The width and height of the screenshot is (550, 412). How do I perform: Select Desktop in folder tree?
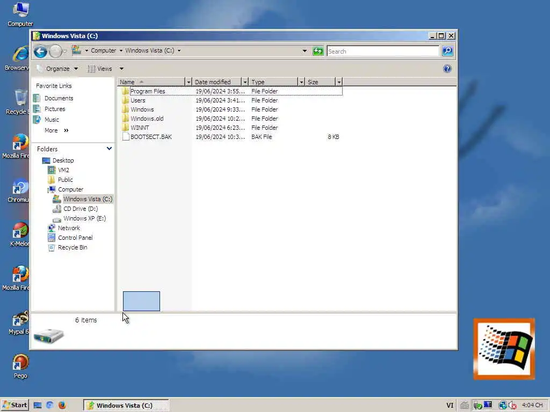[x=63, y=160]
